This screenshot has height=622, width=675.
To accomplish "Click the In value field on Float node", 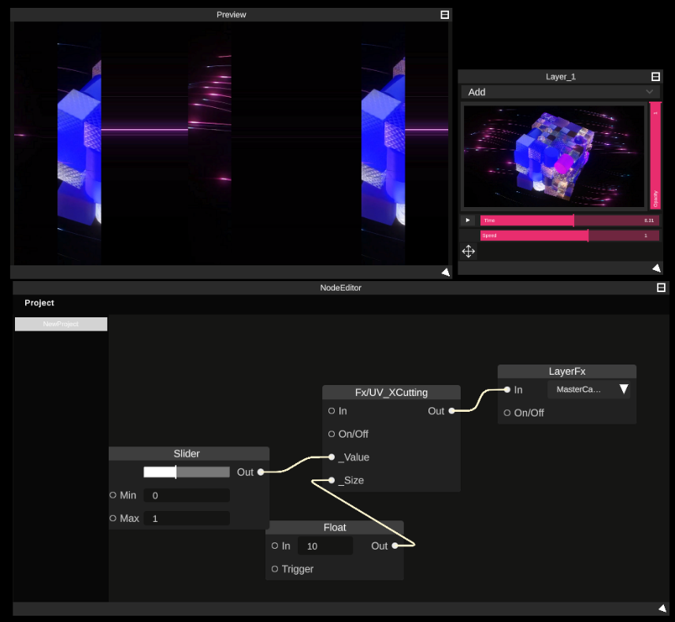I will coord(325,546).
